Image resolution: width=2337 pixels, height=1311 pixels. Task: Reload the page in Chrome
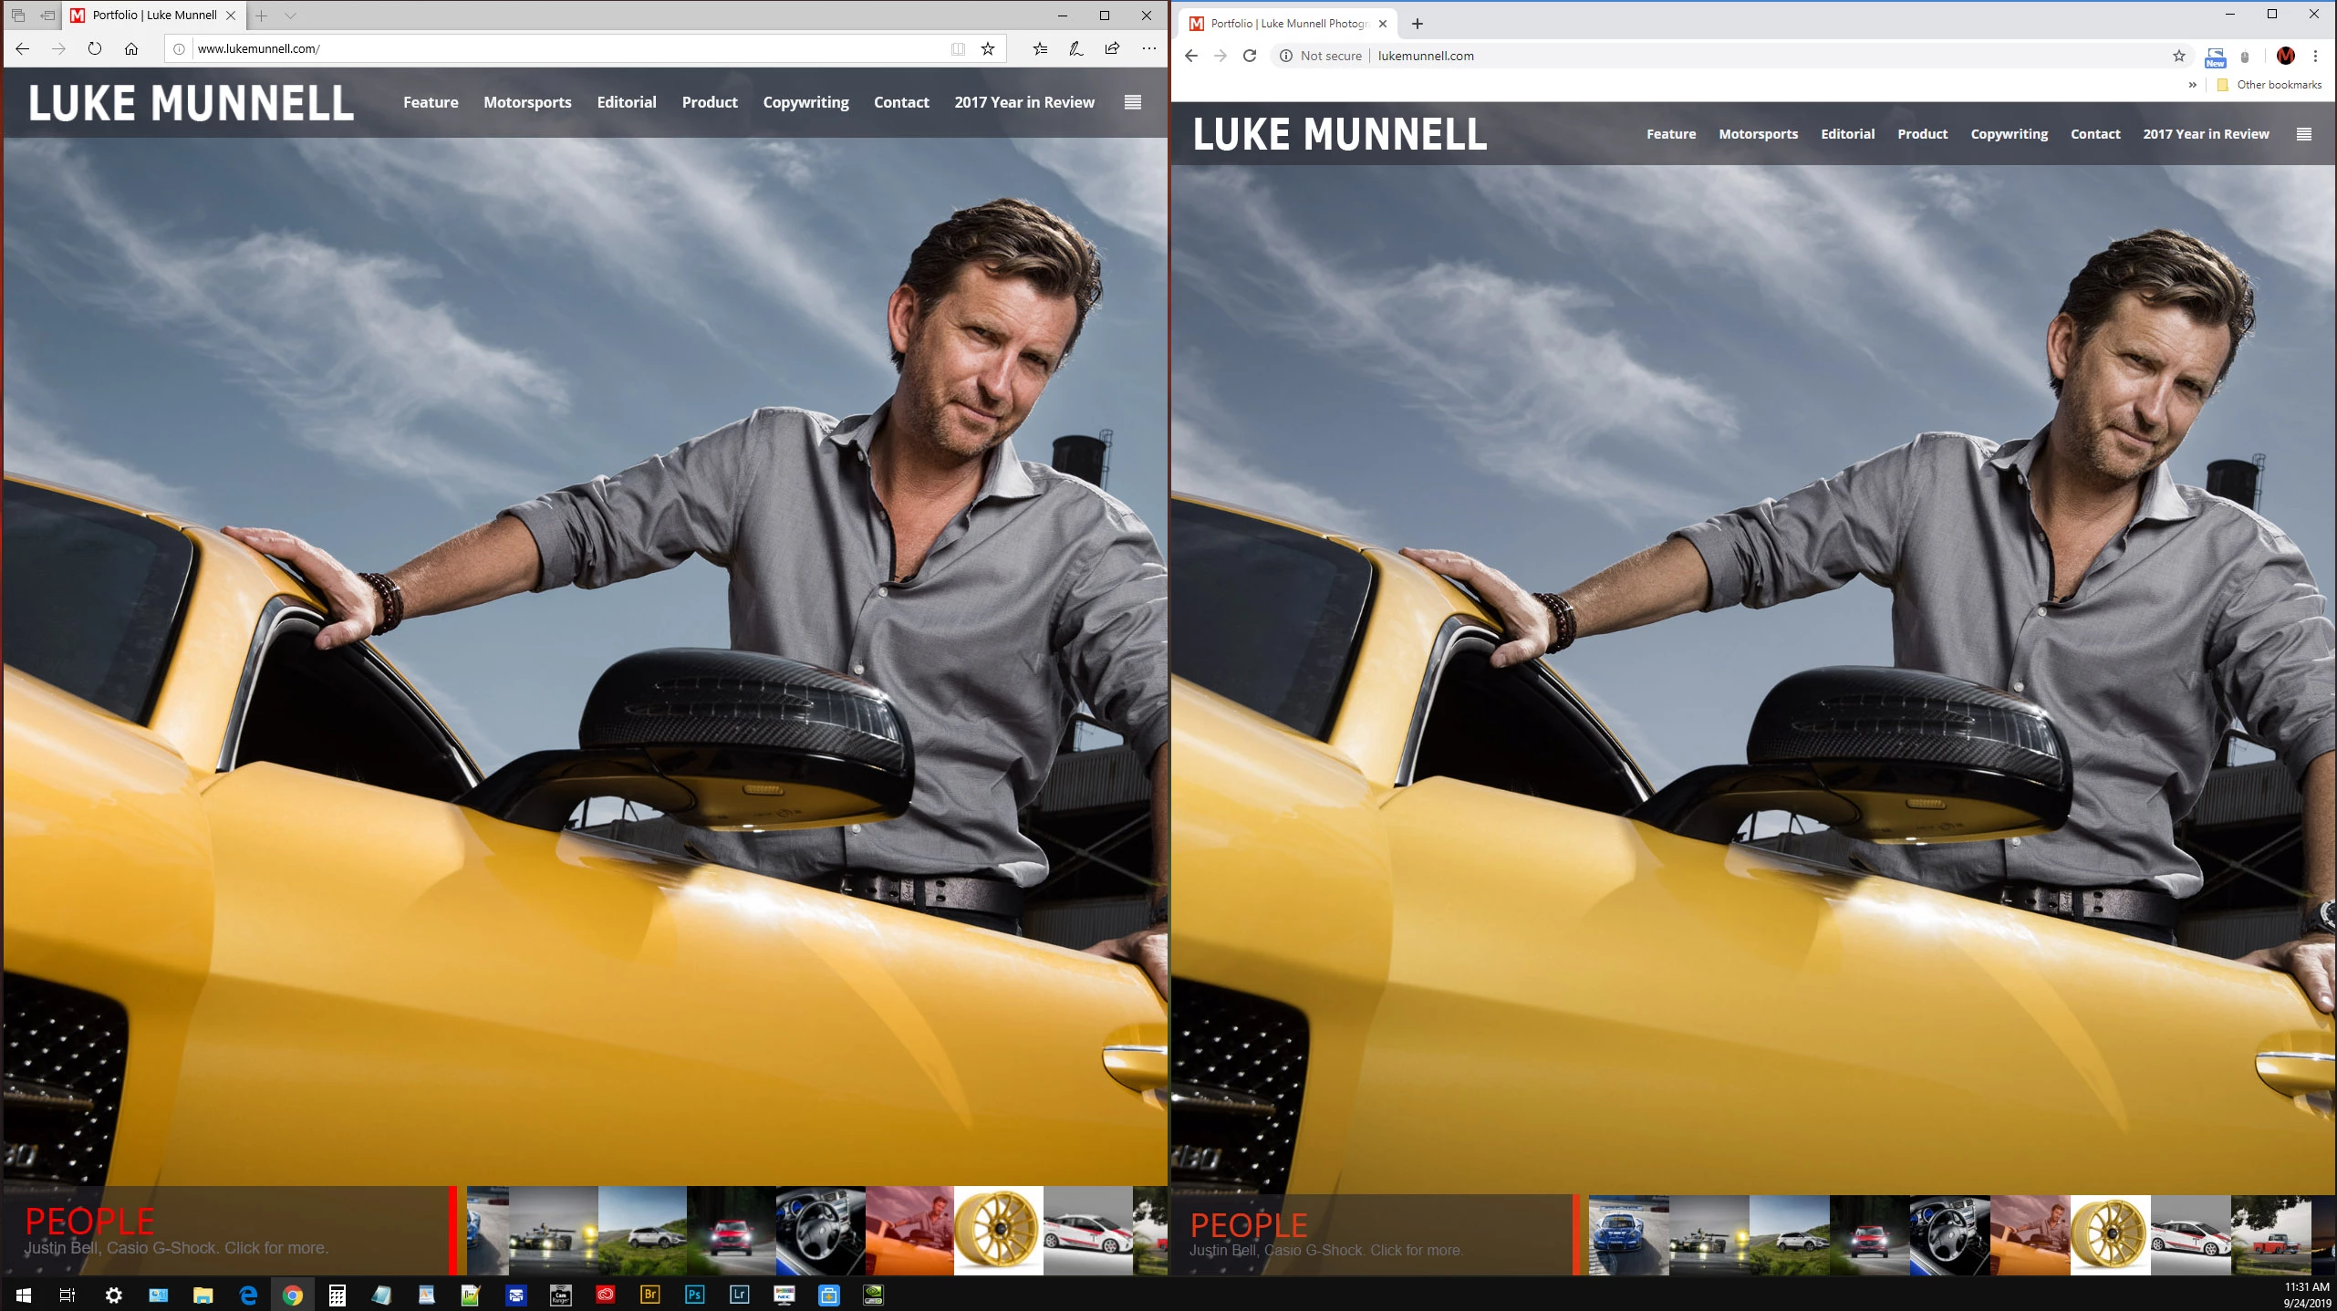point(1250,57)
